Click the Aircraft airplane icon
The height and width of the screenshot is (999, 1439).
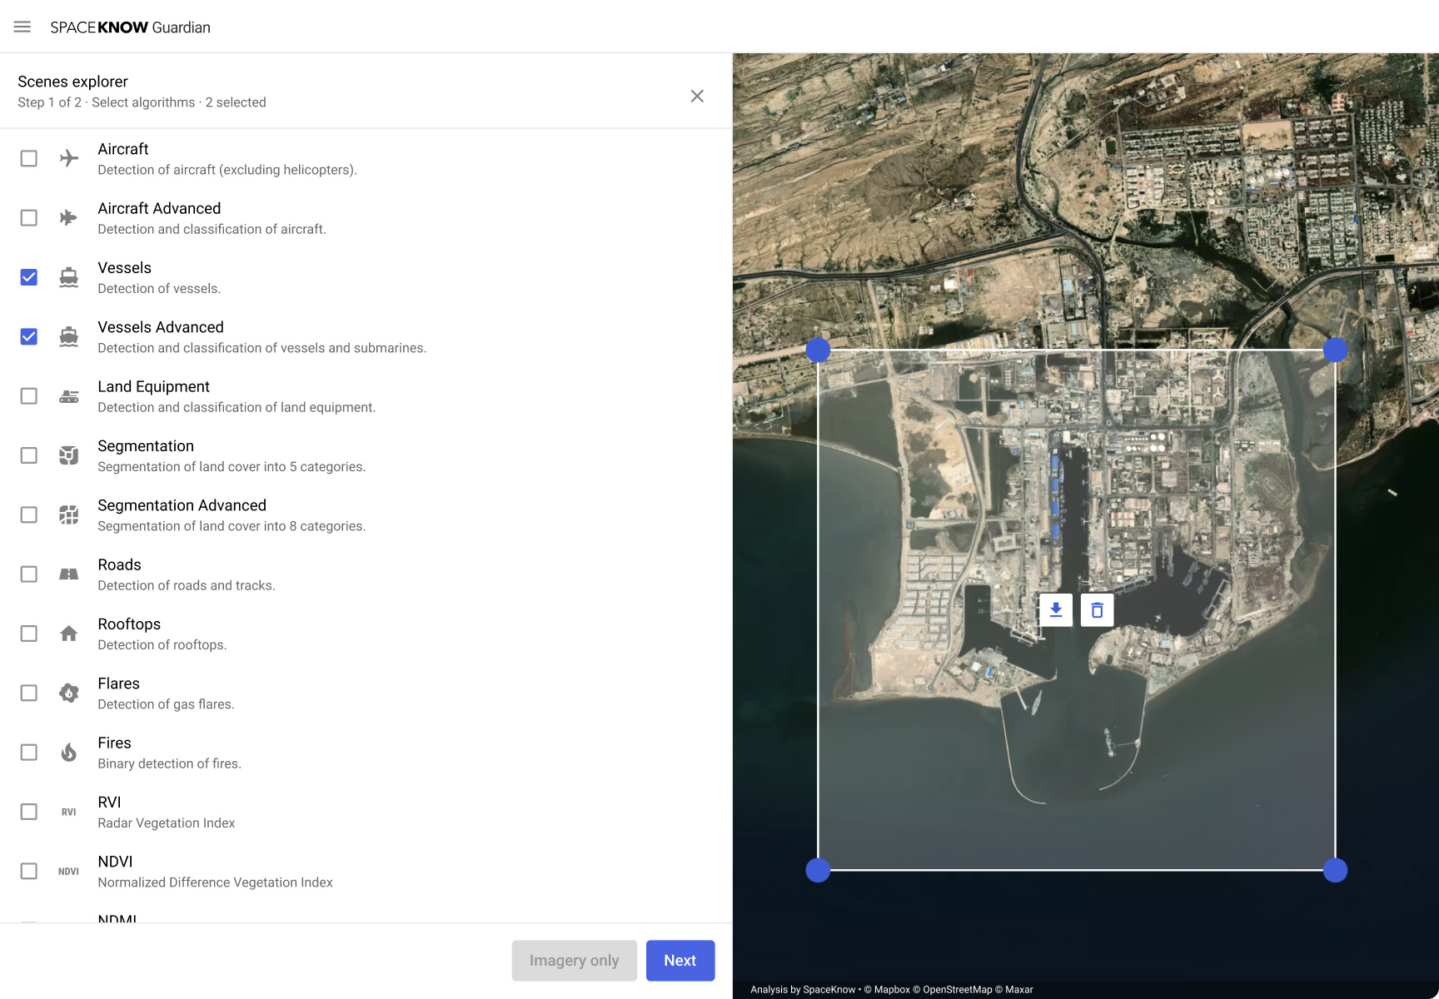[69, 158]
